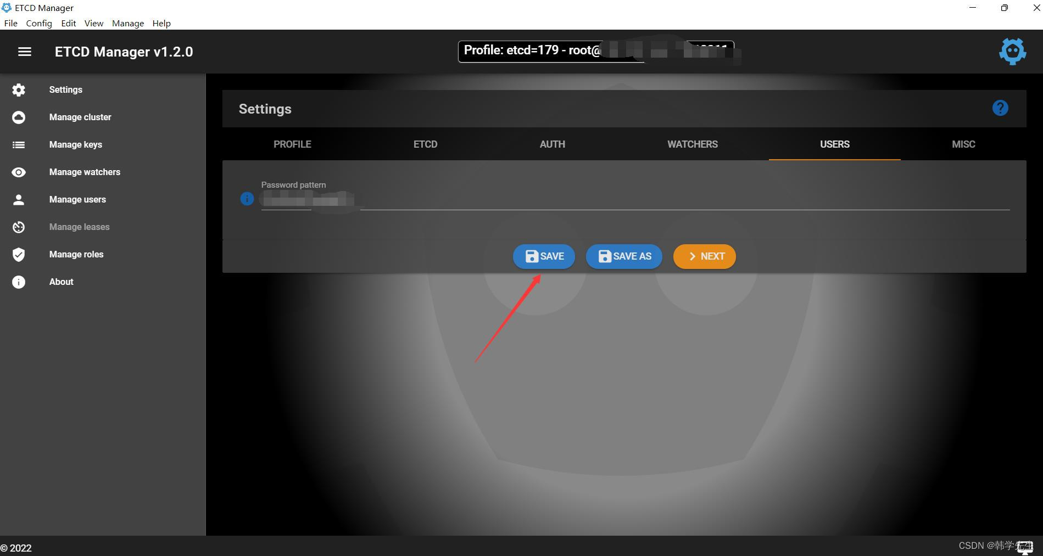Switch to the WATCHERS tab

[693, 144]
